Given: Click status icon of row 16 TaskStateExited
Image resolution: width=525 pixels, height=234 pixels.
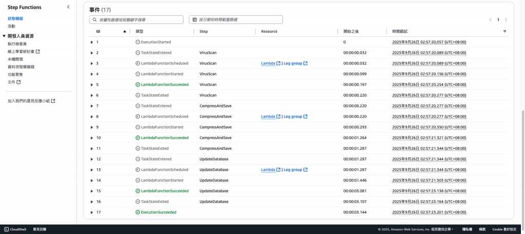Looking at the screenshot, I should click(x=137, y=202).
